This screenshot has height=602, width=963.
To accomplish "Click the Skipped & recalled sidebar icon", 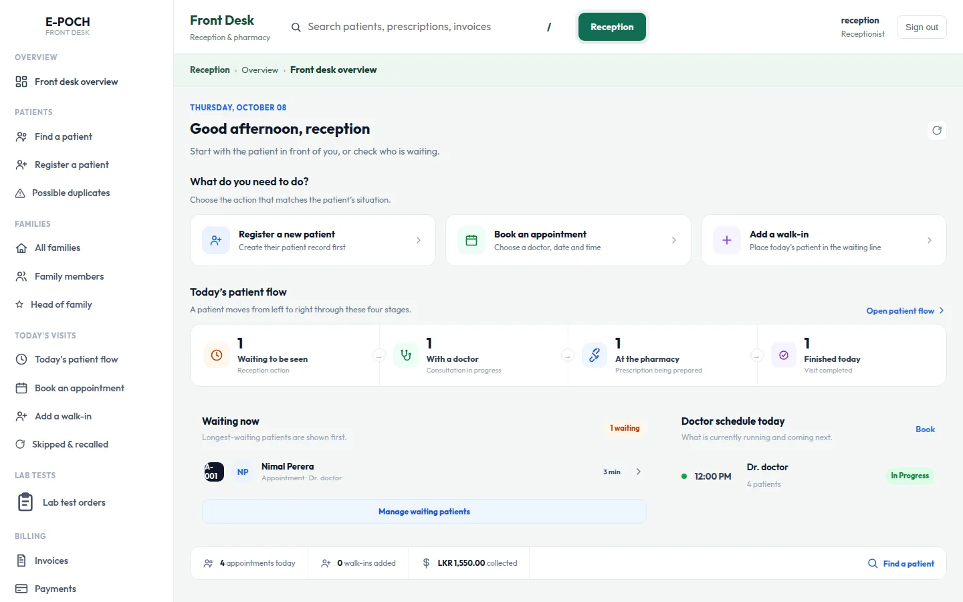I will pyautogui.click(x=20, y=444).
